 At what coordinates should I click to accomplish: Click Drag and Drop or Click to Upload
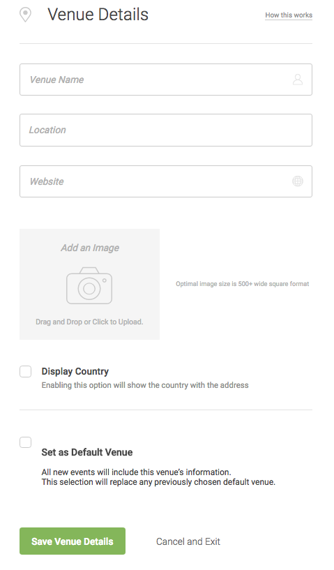pos(89,322)
